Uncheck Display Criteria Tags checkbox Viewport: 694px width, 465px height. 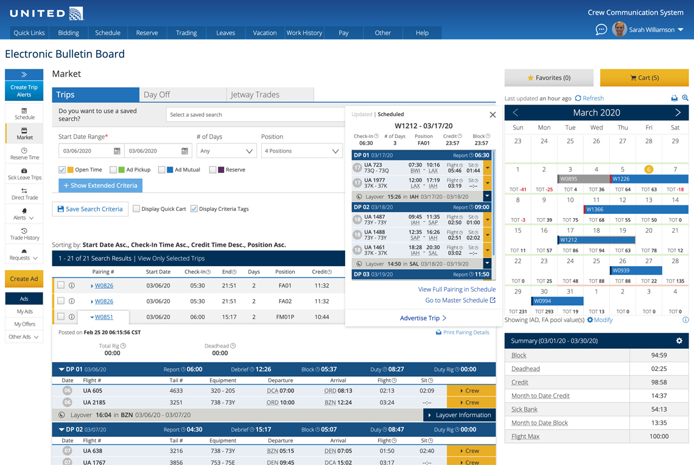coord(194,208)
